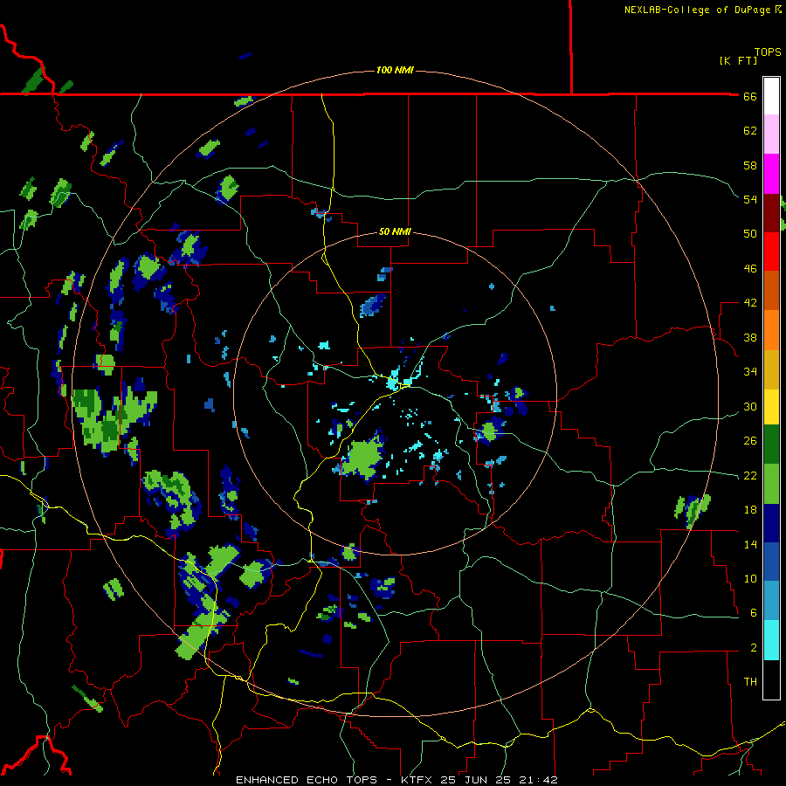The image size is (786, 786).
Task: Click the 30 legend value
Action: tap(750, 406)
